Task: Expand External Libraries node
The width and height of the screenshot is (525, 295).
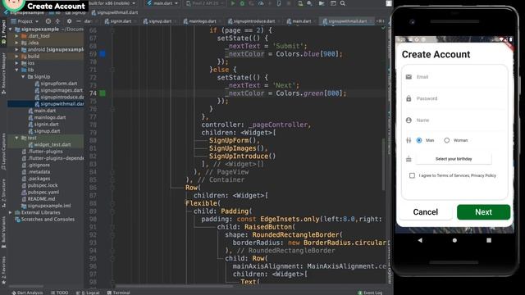Action: 11,212
